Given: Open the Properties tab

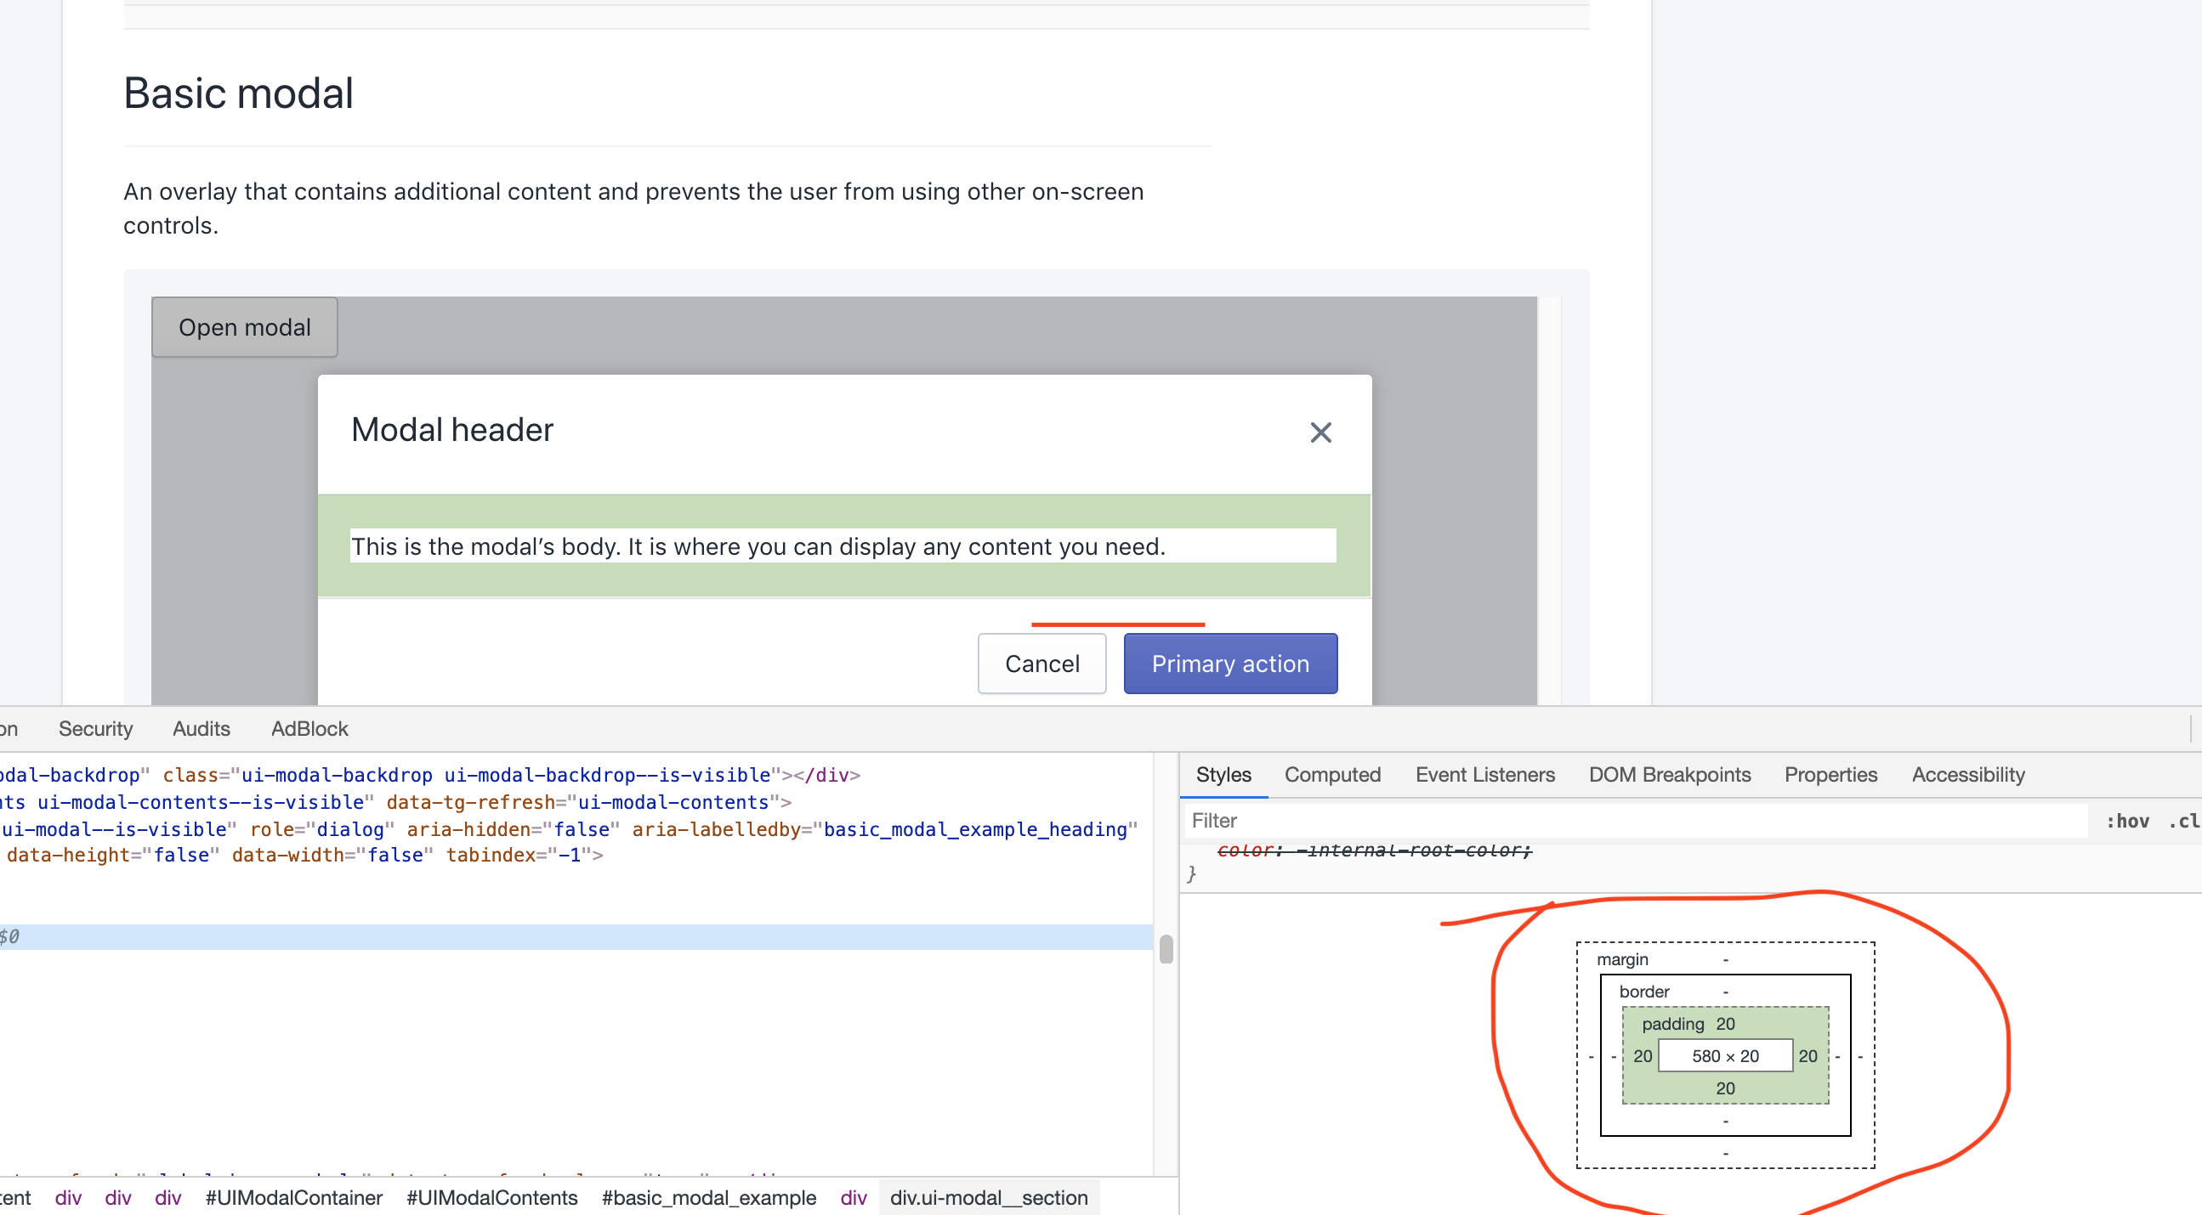Looking at the screenshot, I should pyautogui.click(x=1830, y=774).
